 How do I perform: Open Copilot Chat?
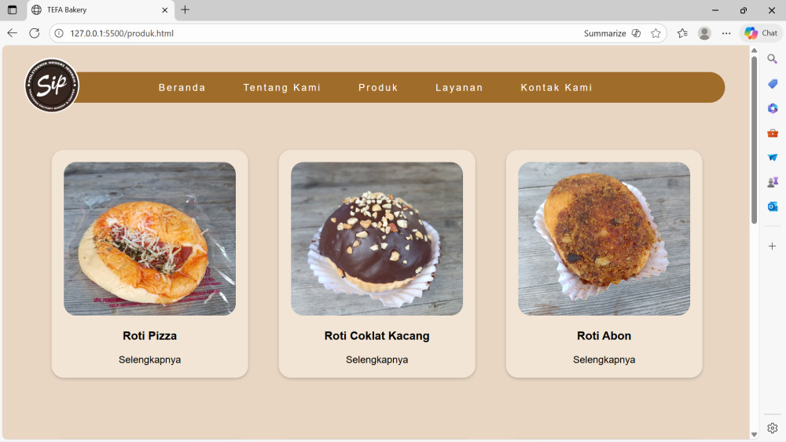pyautogui.click(x=760, y=33)
